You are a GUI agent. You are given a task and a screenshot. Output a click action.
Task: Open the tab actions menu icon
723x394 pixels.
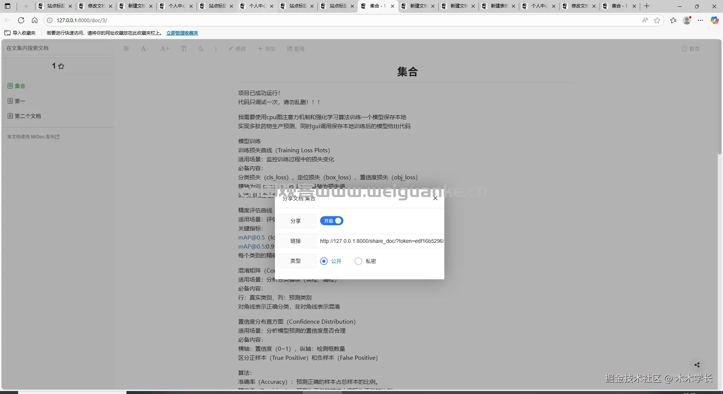click(x=8, y=6)
